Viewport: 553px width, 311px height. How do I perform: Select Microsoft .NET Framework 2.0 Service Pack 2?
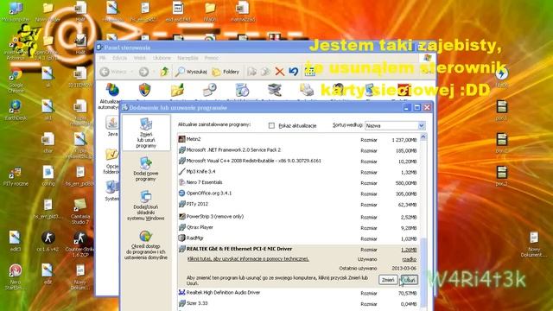click(x=299, y=150)
